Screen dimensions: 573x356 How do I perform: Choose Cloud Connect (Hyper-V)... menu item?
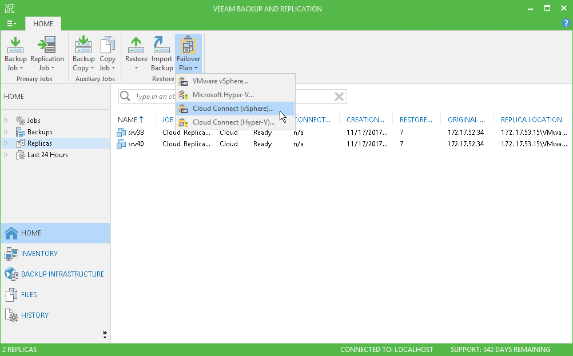click(x=236, y=122)
